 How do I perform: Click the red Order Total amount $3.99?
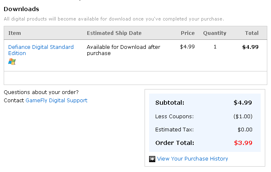[x=243, y=143]
